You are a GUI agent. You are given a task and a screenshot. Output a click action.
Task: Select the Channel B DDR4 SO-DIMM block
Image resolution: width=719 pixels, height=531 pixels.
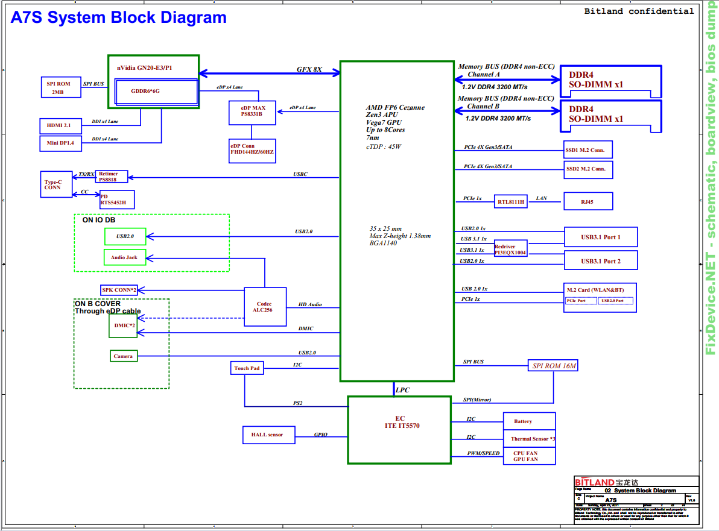[x=611, y=116]
